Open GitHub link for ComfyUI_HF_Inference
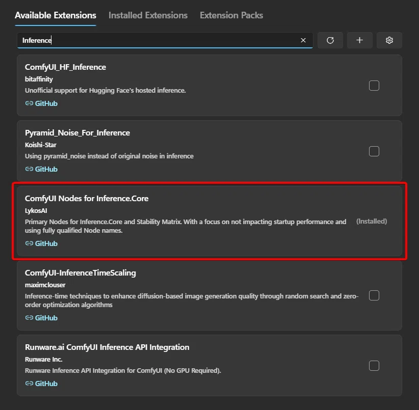Screen dimensions: 419x410 click(x=41, y=103)
